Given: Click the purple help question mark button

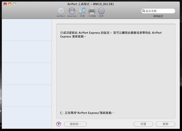Looking at the screenshot, I should click(x=58, y=124).
